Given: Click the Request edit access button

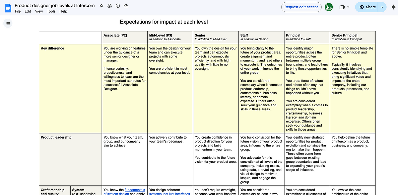Looking at the screenshot, I should 301,7.
